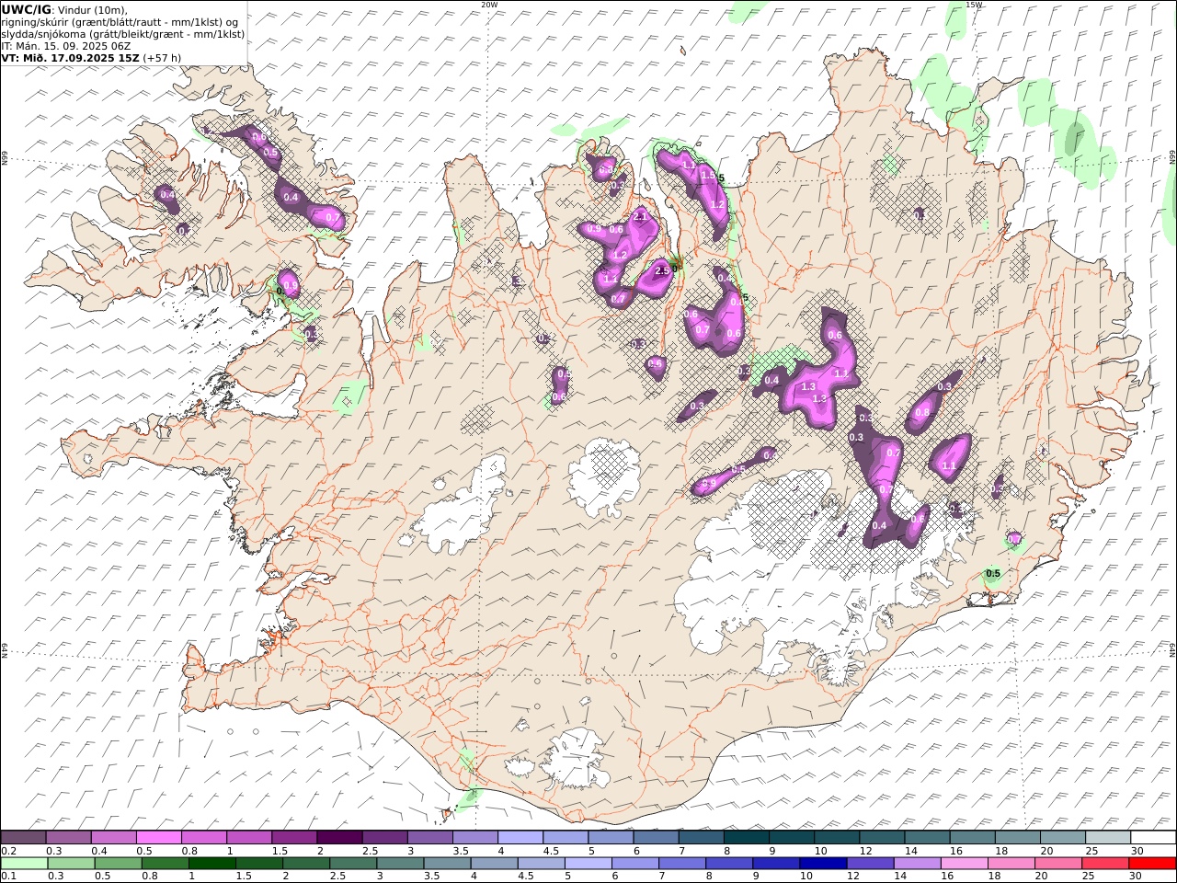Click the bright magenta swatch between 0.5 and 0.8
This screenshot has height=883, width=1177.
[159, 837]
